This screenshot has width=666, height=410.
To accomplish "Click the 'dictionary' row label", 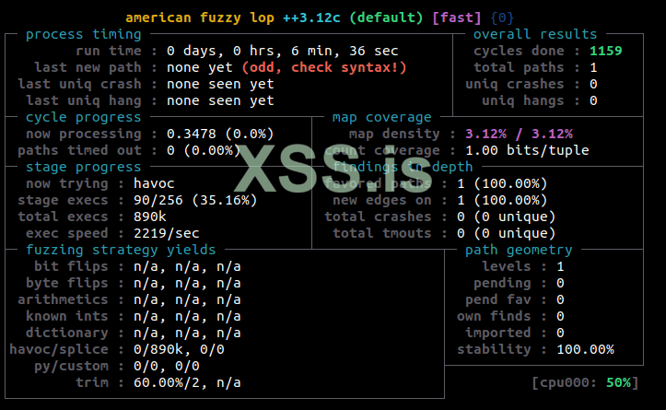I will (66, 333).
